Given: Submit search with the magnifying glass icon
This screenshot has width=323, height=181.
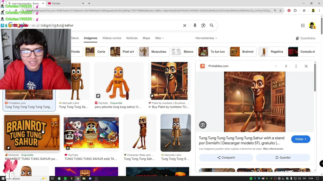Looking at the screenshot, I should [212, 25].
